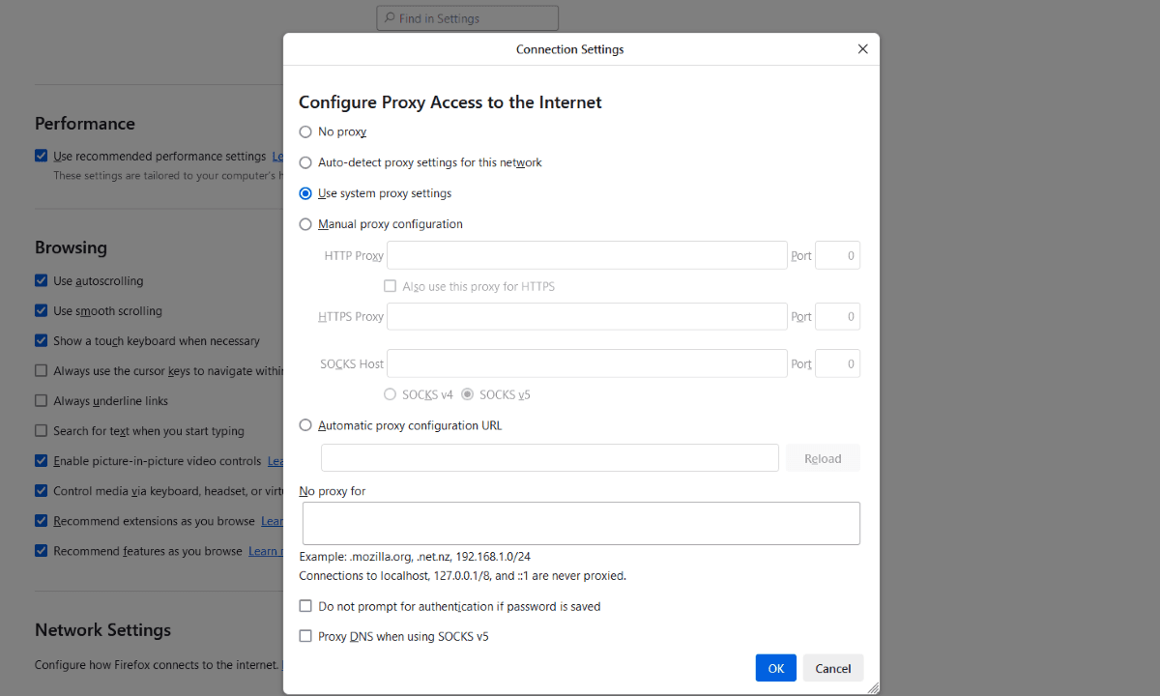Click the HTTP Proxy port field

[837, 255]
